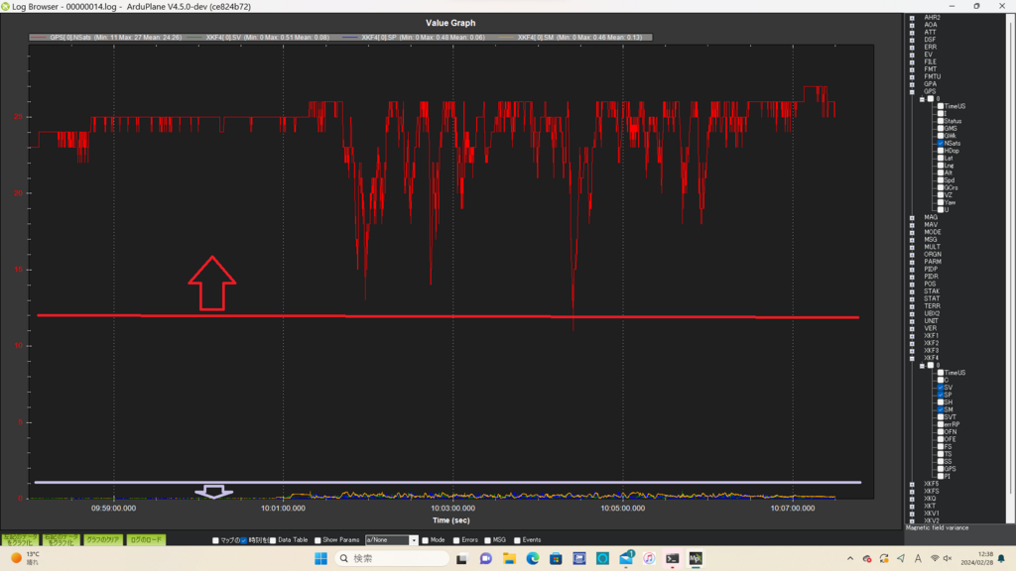The image size is (1016, 571).
Task: Open the terminal app in the taskbar
Action: click(672, 559)
